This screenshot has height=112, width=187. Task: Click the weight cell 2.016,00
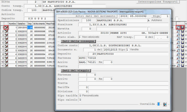click(50, 43)
